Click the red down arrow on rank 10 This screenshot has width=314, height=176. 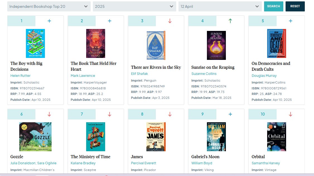pyautogui.click(x=291, y=114)
